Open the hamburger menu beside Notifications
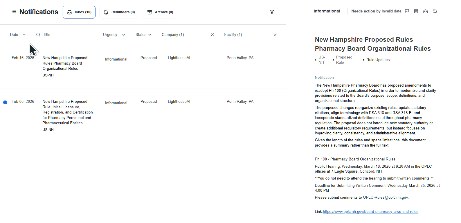 coord(14,12)
